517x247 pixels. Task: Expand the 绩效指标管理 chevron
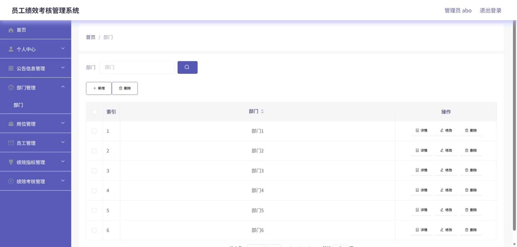[x=63, y=161]
